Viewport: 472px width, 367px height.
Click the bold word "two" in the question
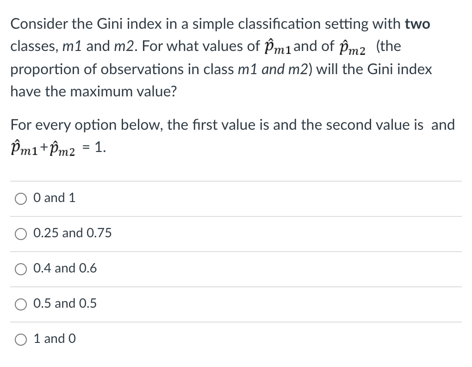pyautogui.click(x=417, y=24)
